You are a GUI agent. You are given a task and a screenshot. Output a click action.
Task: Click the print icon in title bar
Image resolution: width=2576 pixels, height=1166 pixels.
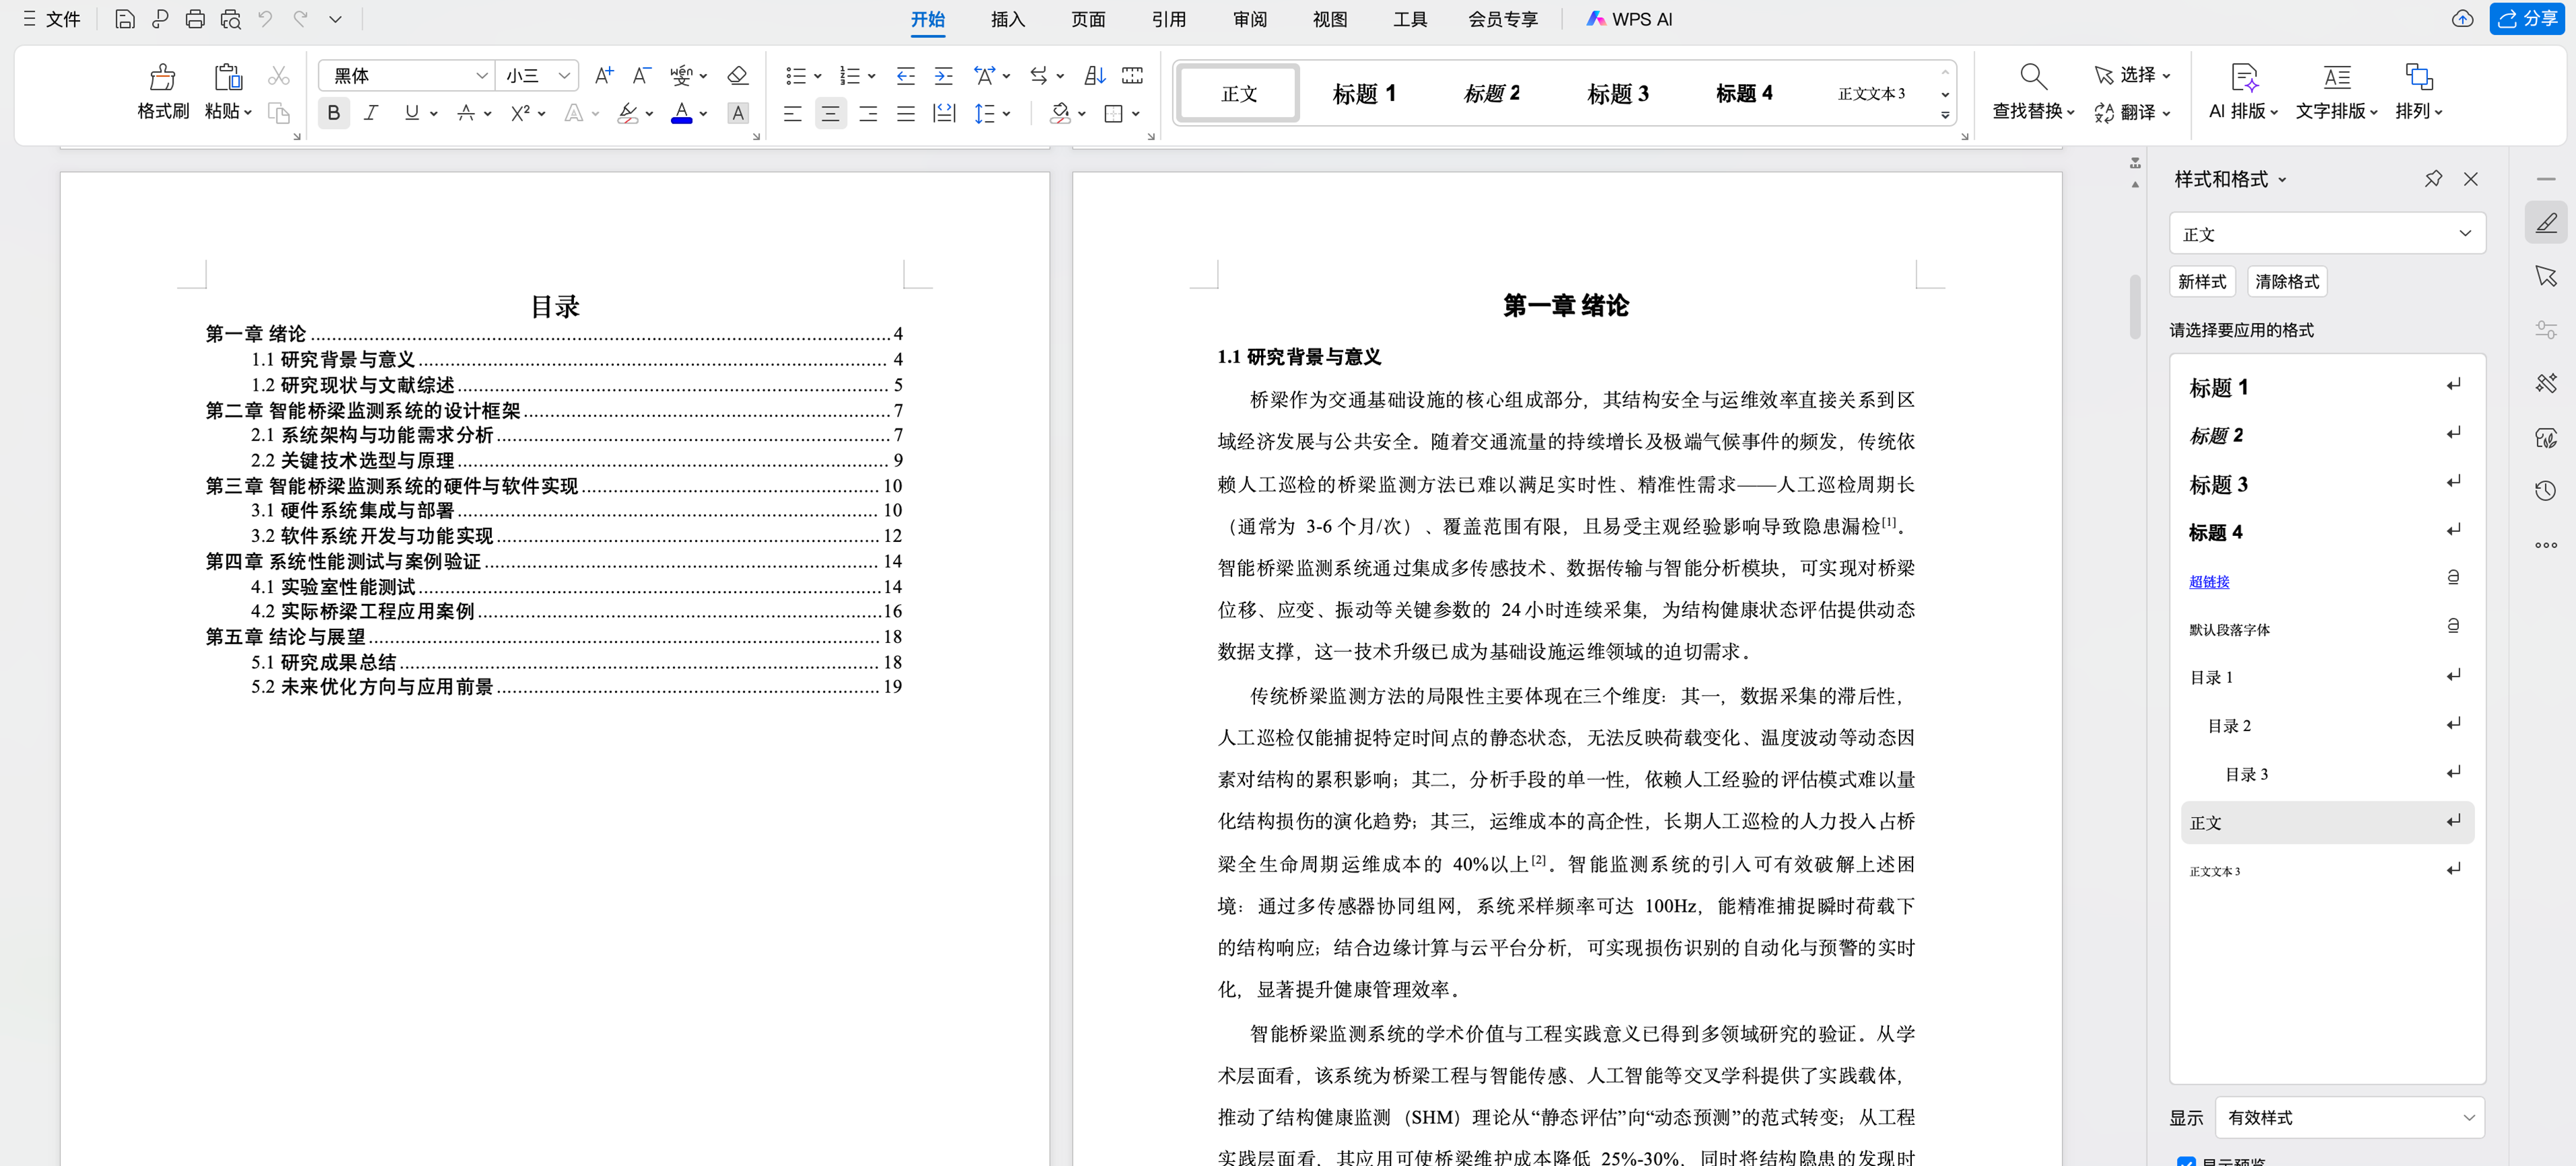195,19
